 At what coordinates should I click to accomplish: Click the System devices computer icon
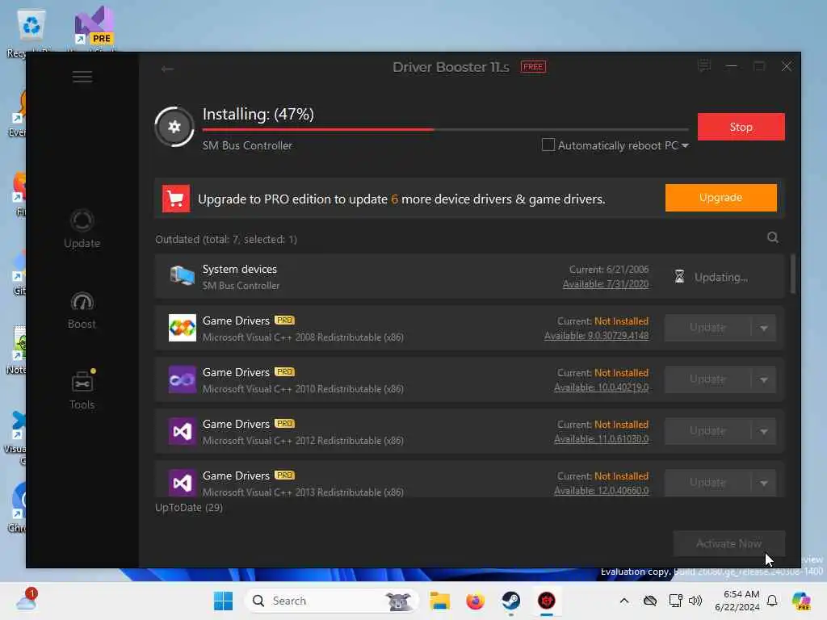coord(182,276)
